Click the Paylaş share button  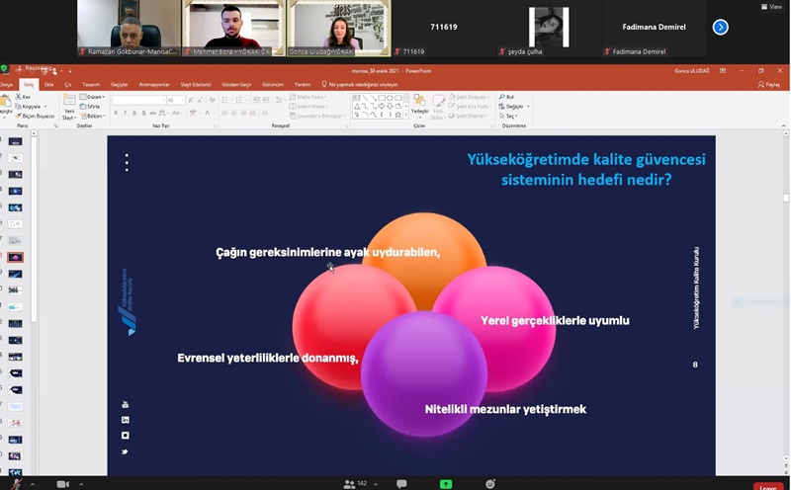tap(768, 85)
